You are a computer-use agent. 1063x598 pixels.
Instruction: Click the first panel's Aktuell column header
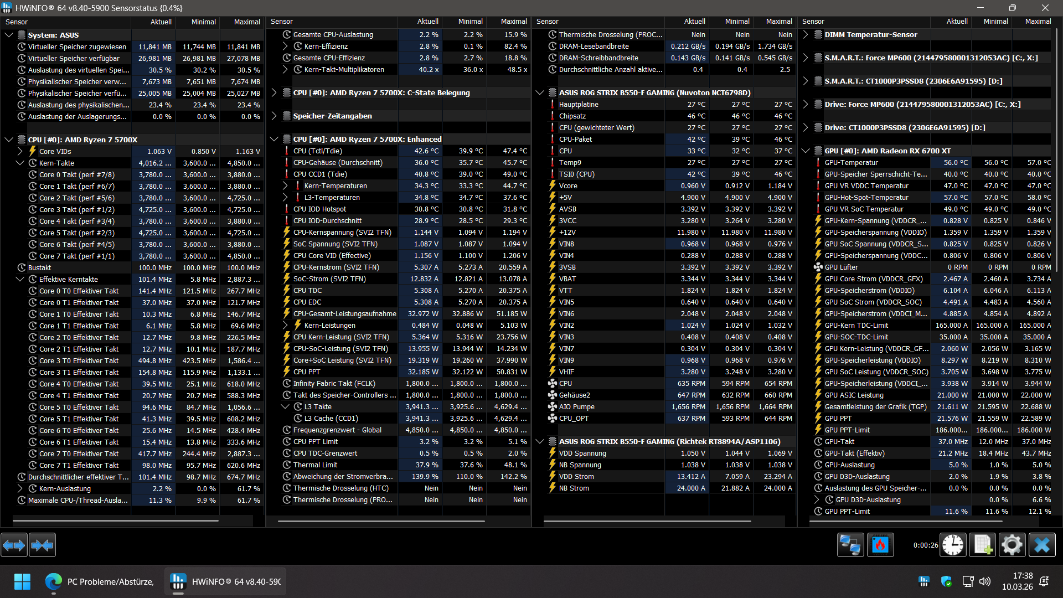pos(161,22)
